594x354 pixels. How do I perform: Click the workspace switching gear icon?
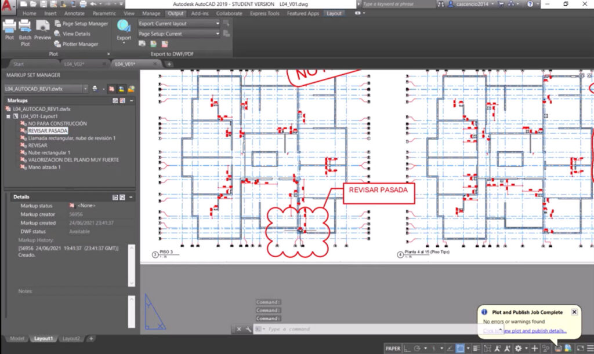click(x=518, y=348)
